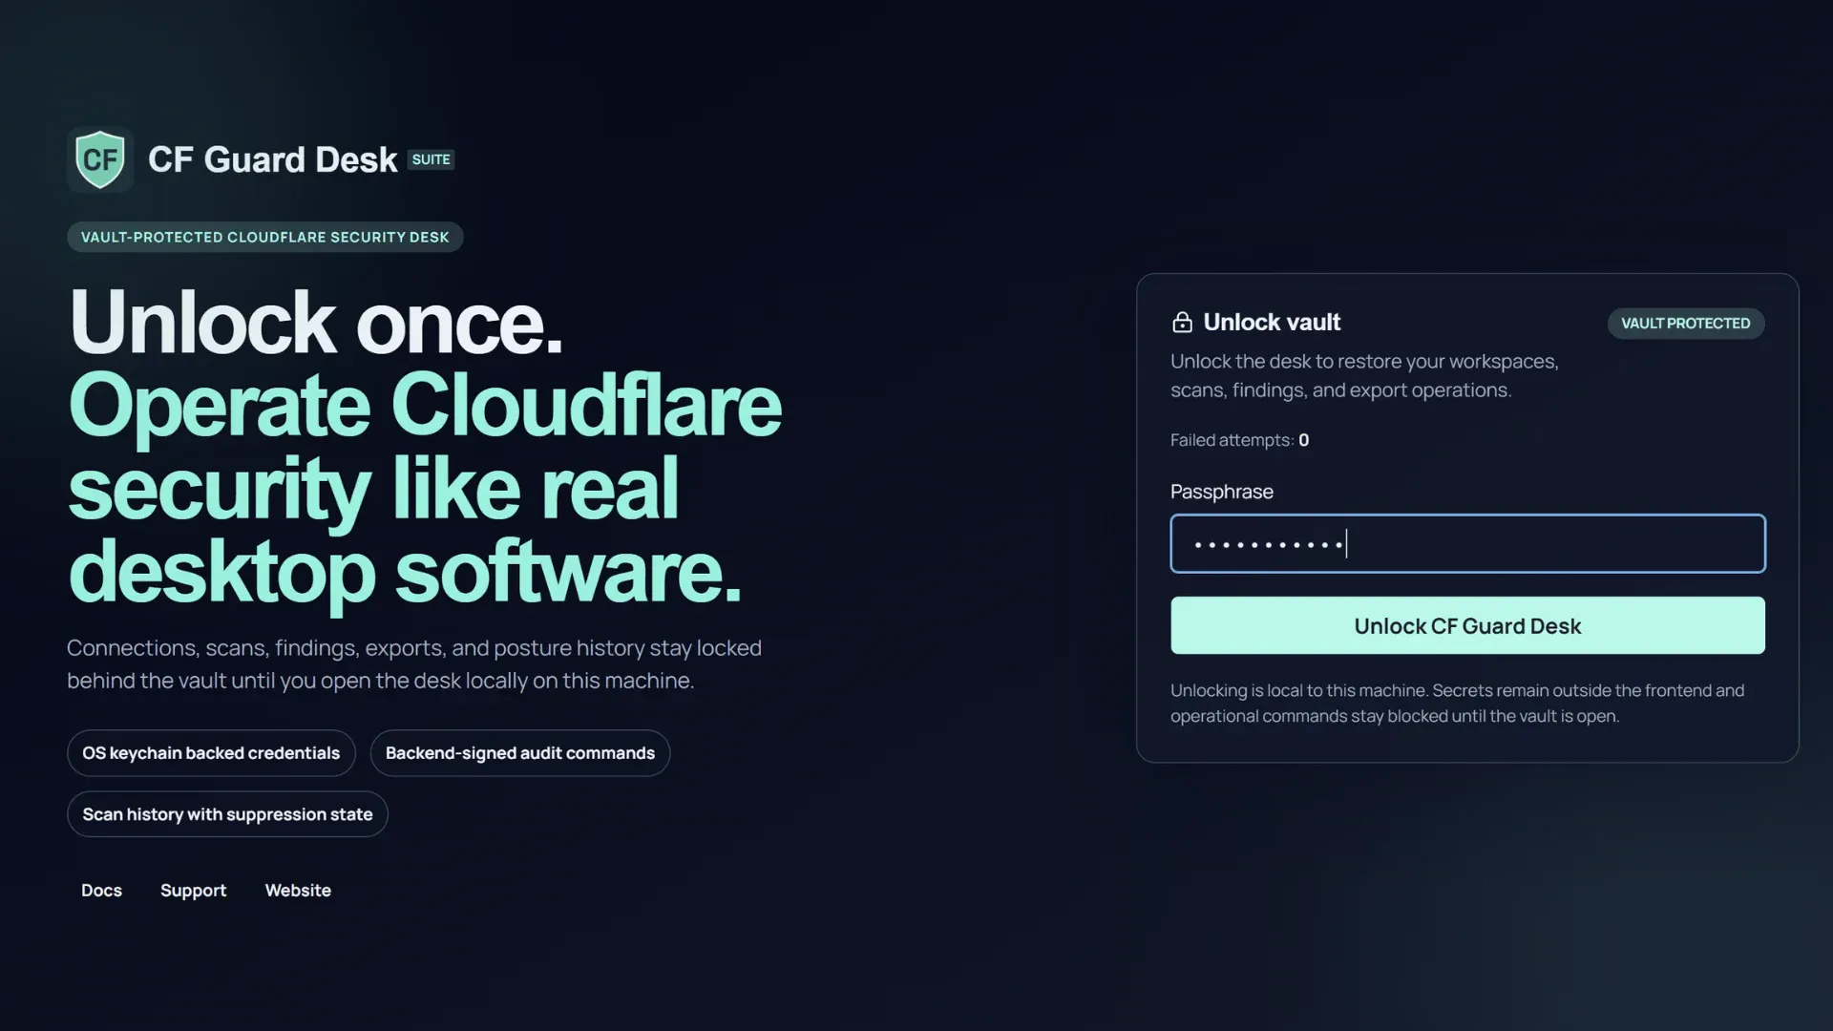Click OS keychain backed credentials pill
The width and height of the screenshot is (1833, 1031).
[x=211, y=753]
